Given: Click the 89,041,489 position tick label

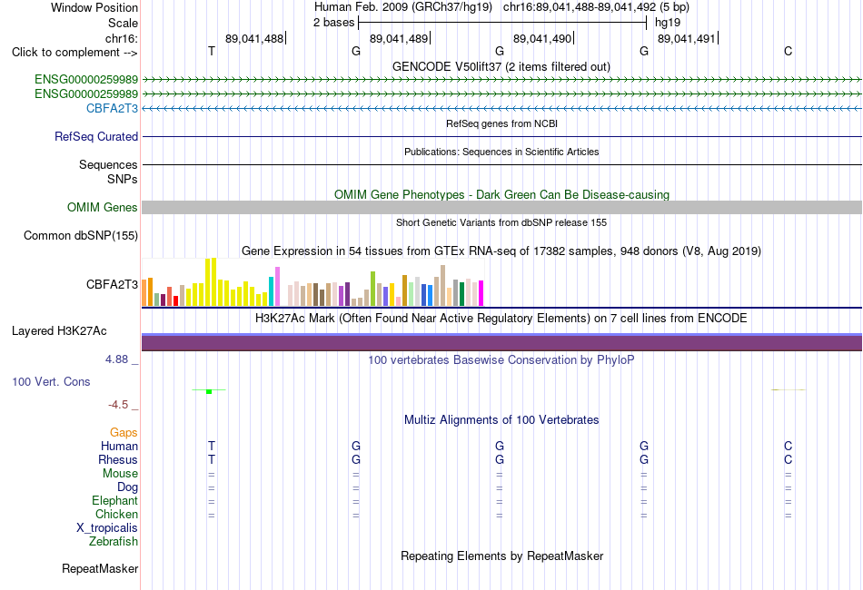Looking at the screenshot, I should pyautogui.click(x=399, y=38).
